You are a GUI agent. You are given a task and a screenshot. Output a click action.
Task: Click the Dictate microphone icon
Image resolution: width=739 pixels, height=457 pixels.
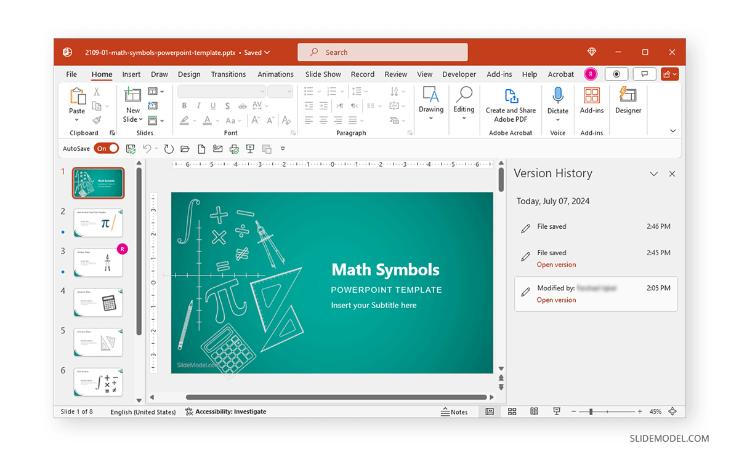coord(558,96)
